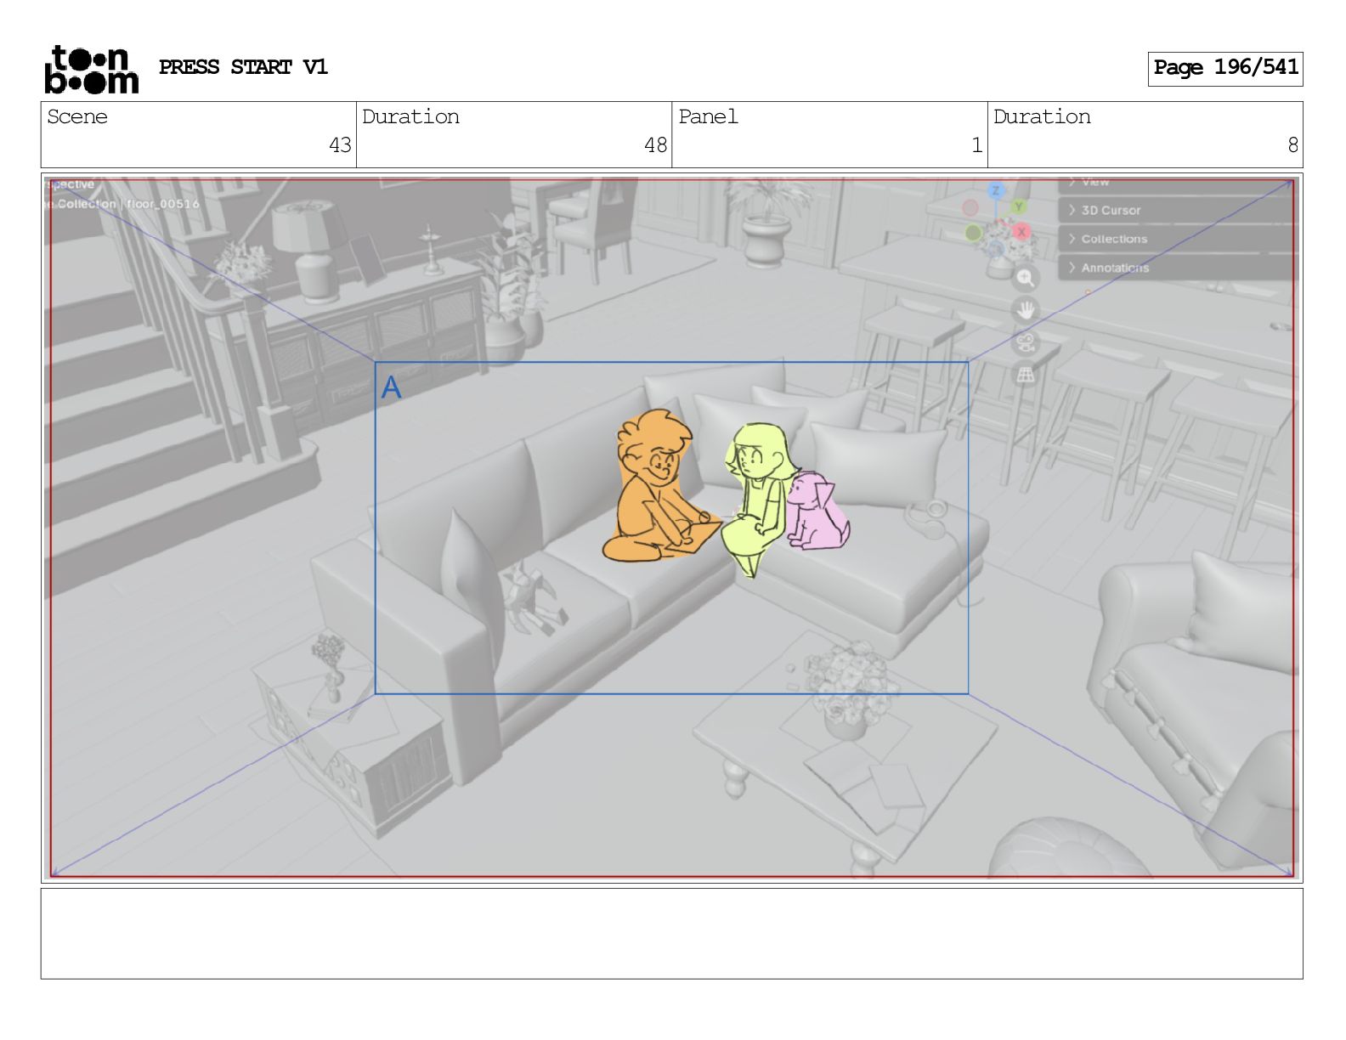Click the red X axis gizmo handle
Image resolution: width=1346 pixels, height=1040 pixels.
coord(1021,231)
